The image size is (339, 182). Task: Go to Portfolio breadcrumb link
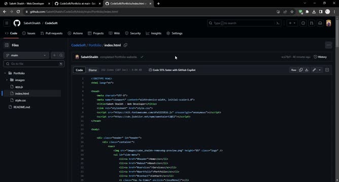pyautogui.click(x=95, y=45)
